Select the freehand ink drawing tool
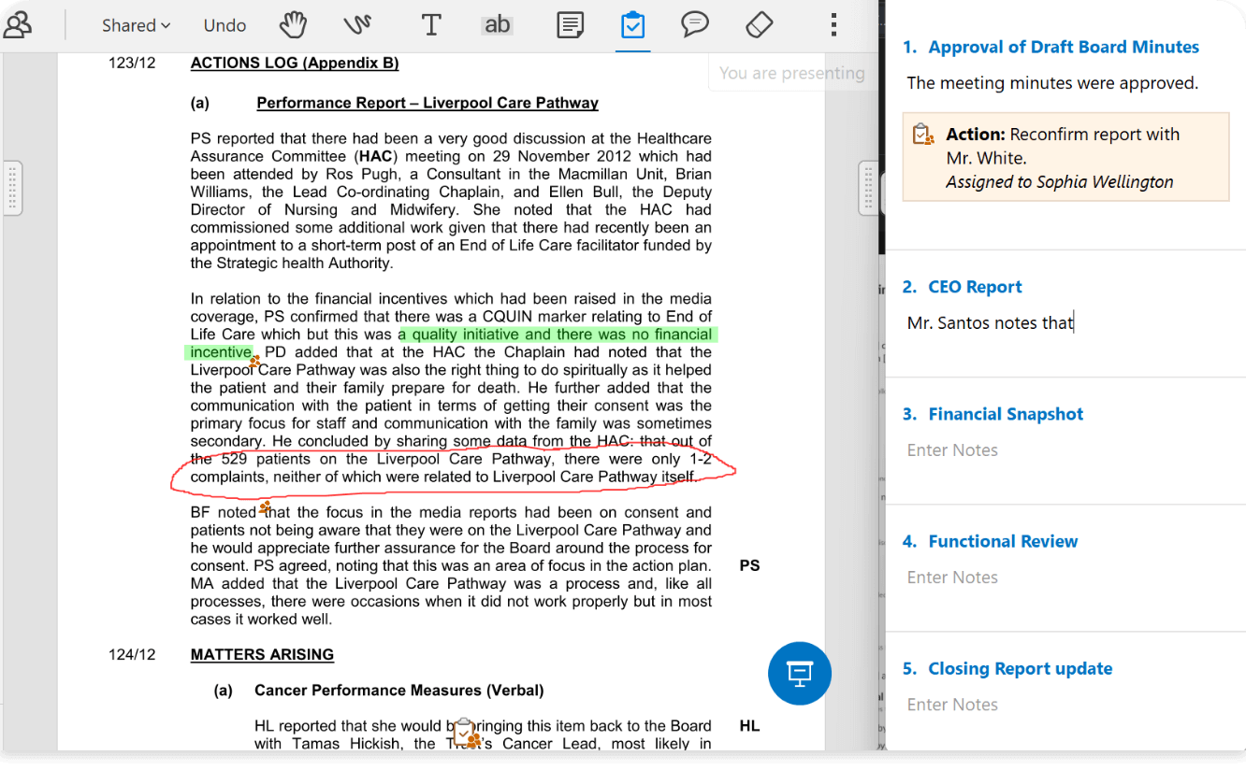The width and height of the screenshot is (1246, 770). (357, 24)
